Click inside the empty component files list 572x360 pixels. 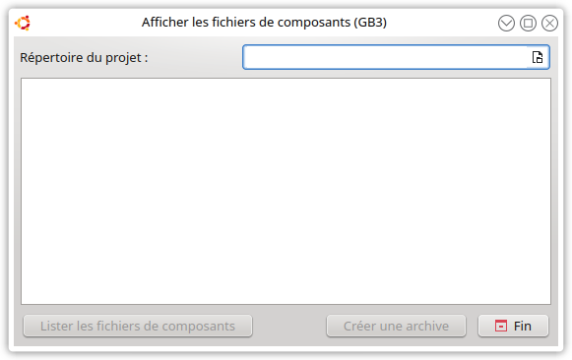click(x=286, y=191)
